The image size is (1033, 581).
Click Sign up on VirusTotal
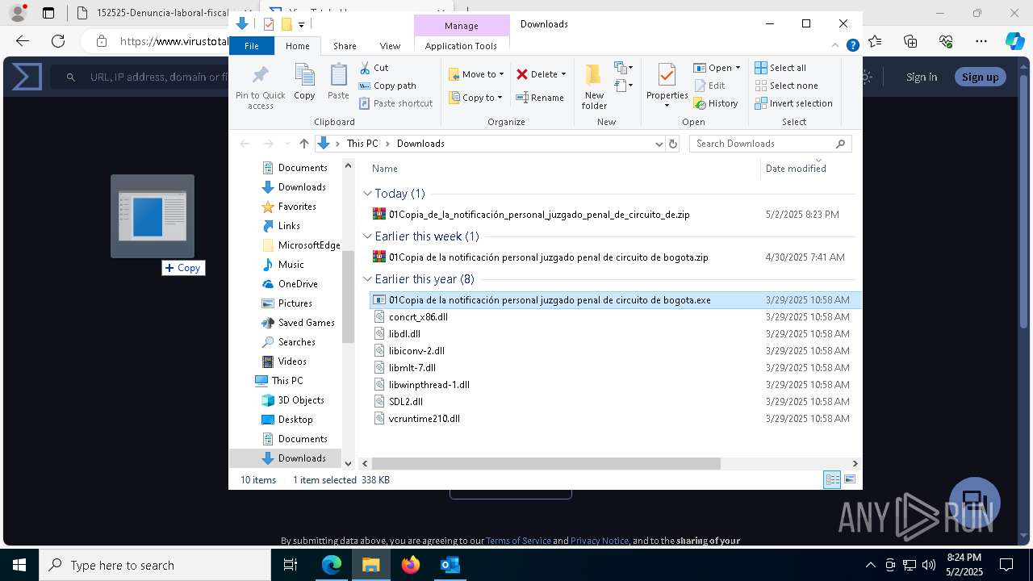coord(980,77)
